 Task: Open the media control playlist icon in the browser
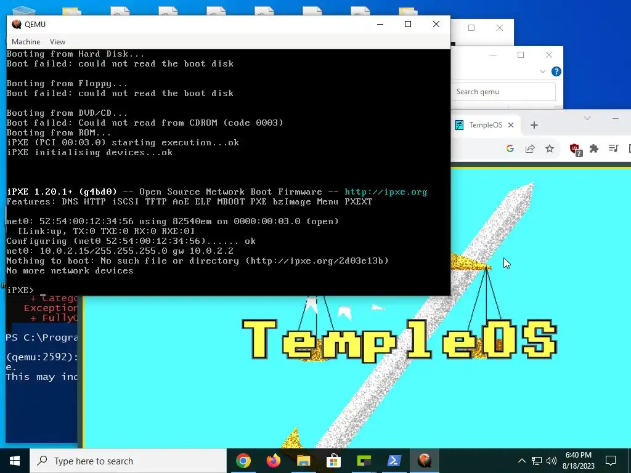pos(613,148)
